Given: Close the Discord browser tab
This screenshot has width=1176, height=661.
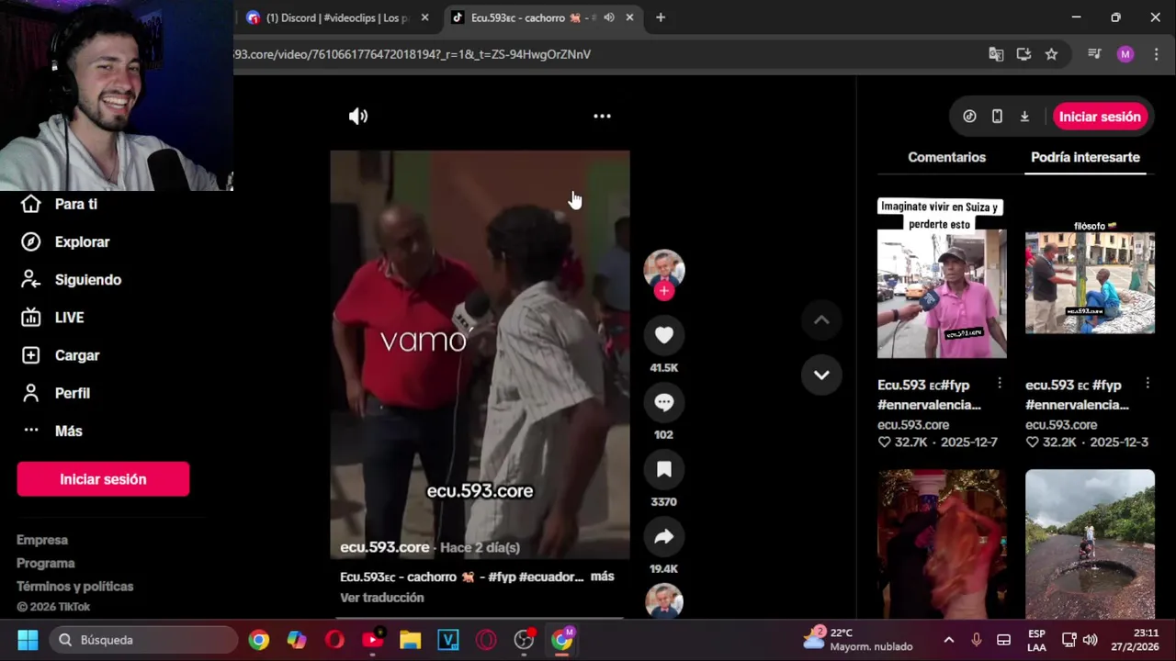Looking at the screenshot, I should tap(424, 17).
